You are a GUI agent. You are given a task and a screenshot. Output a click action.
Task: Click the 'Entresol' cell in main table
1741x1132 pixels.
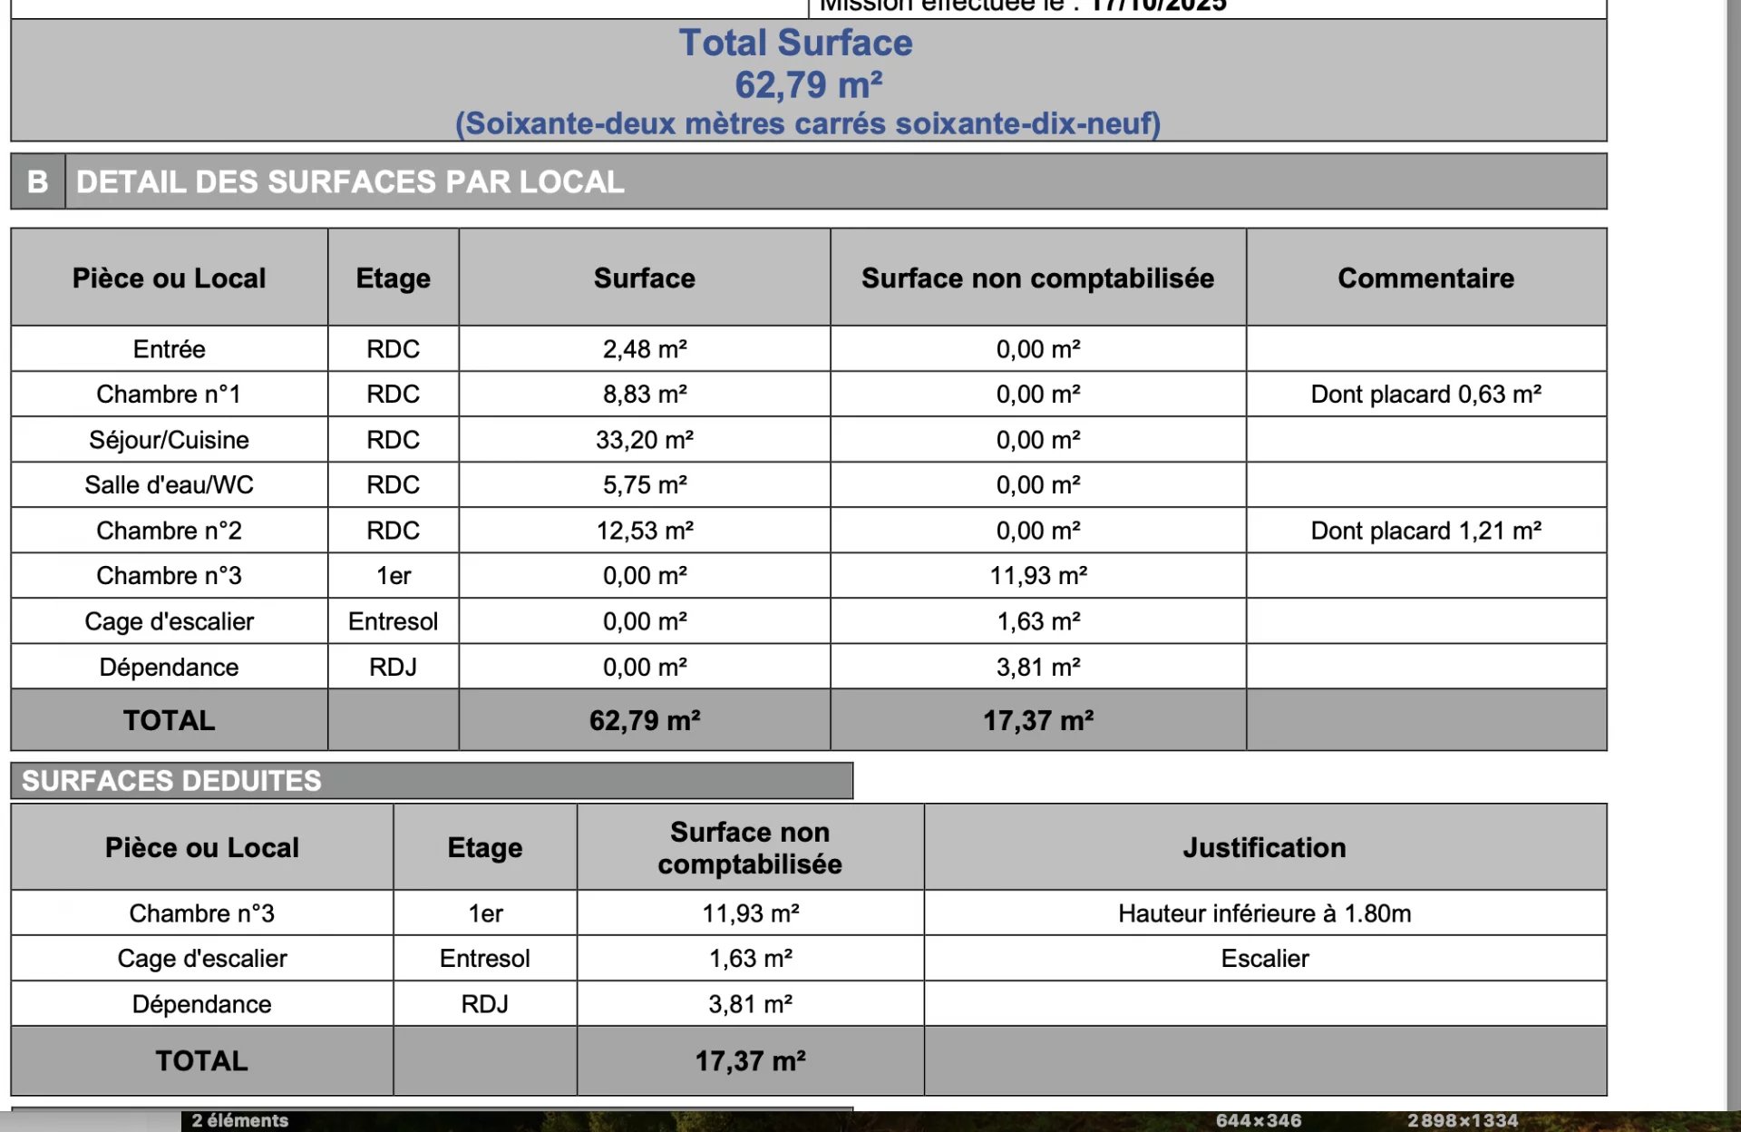tap(393, 621)
